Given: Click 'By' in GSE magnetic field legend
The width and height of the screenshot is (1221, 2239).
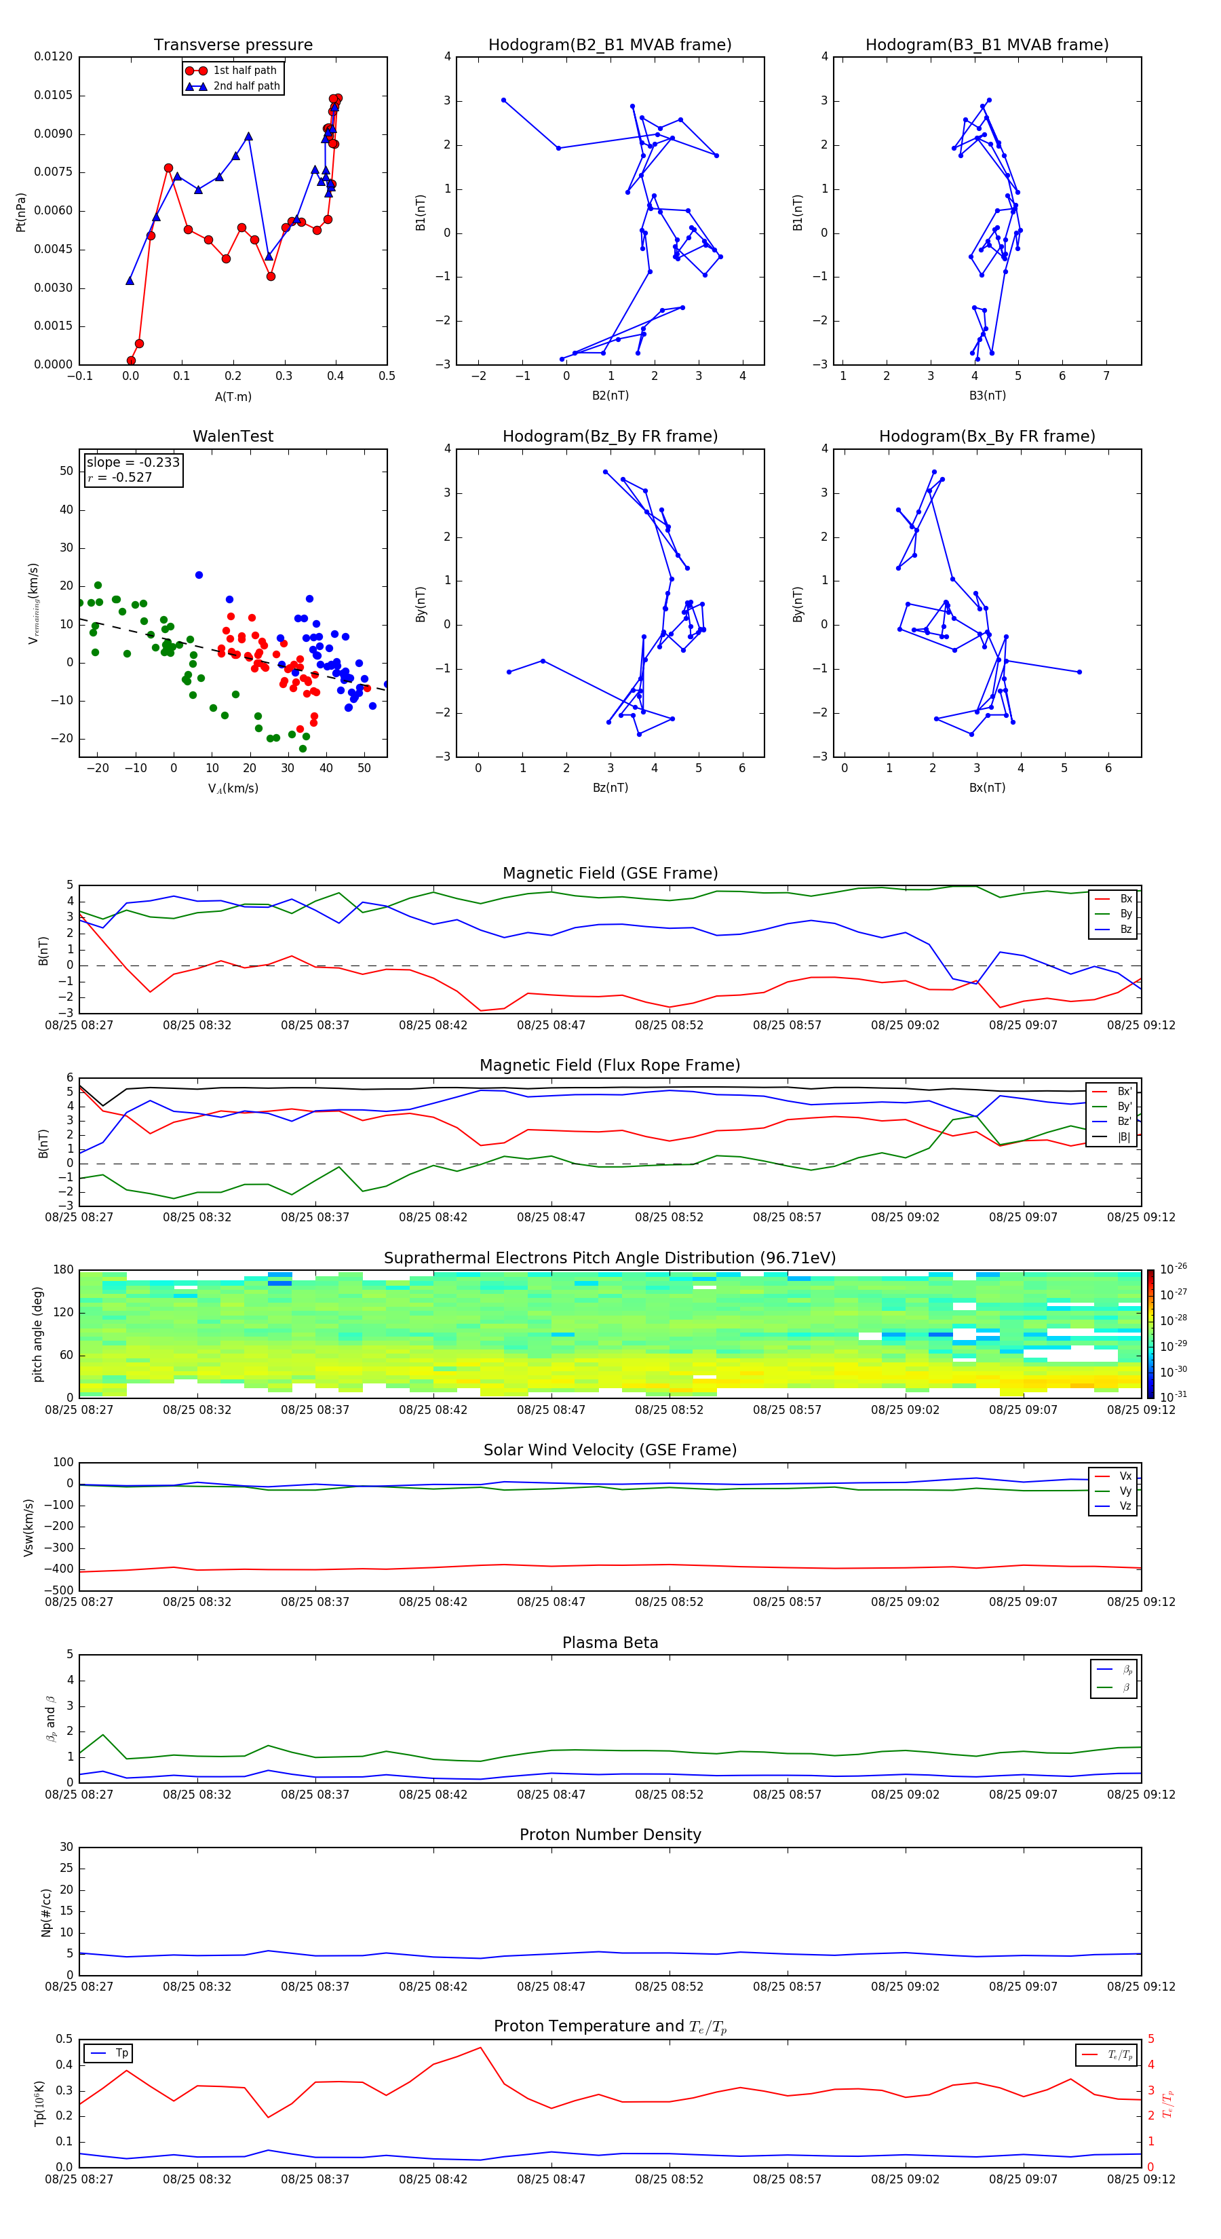Looking at the screenshot, I should pyautogui.click(x=1113, y=913).
